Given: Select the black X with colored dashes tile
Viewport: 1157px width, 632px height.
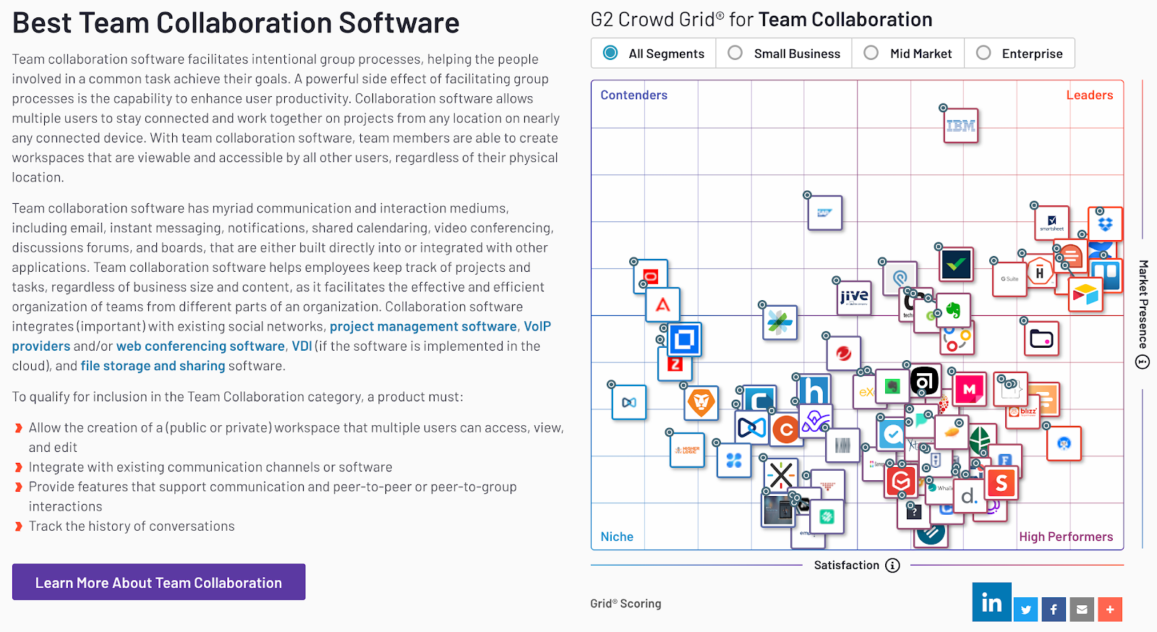Looking at the screenshot, I should tap(781, 475).
